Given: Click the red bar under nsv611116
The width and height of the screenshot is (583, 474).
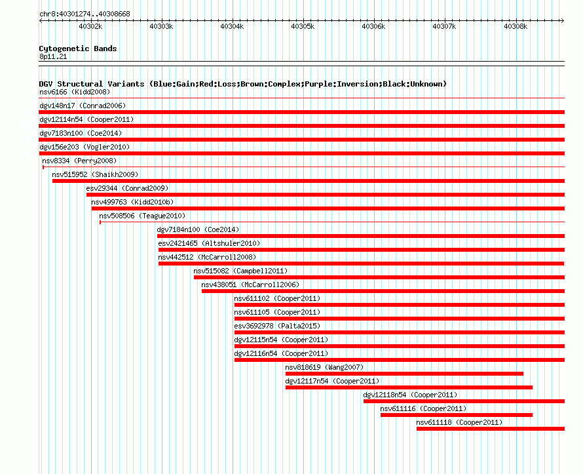Looking at the screenshot, I should coord(457,415).
